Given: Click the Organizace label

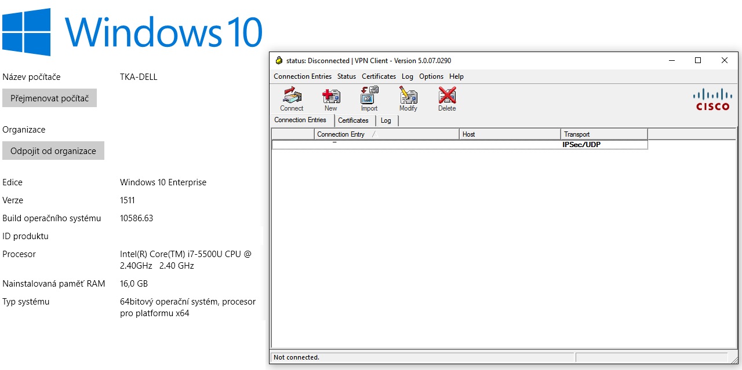Looking at the screenshot, I should point(24,130).
